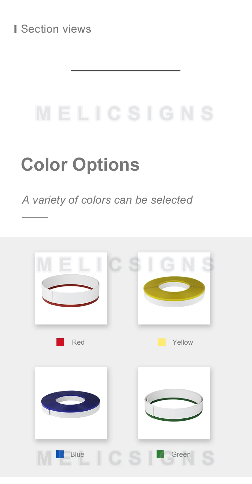Click the red color swatch square
This screenshot has width=252, height=484.
(60, 342)
